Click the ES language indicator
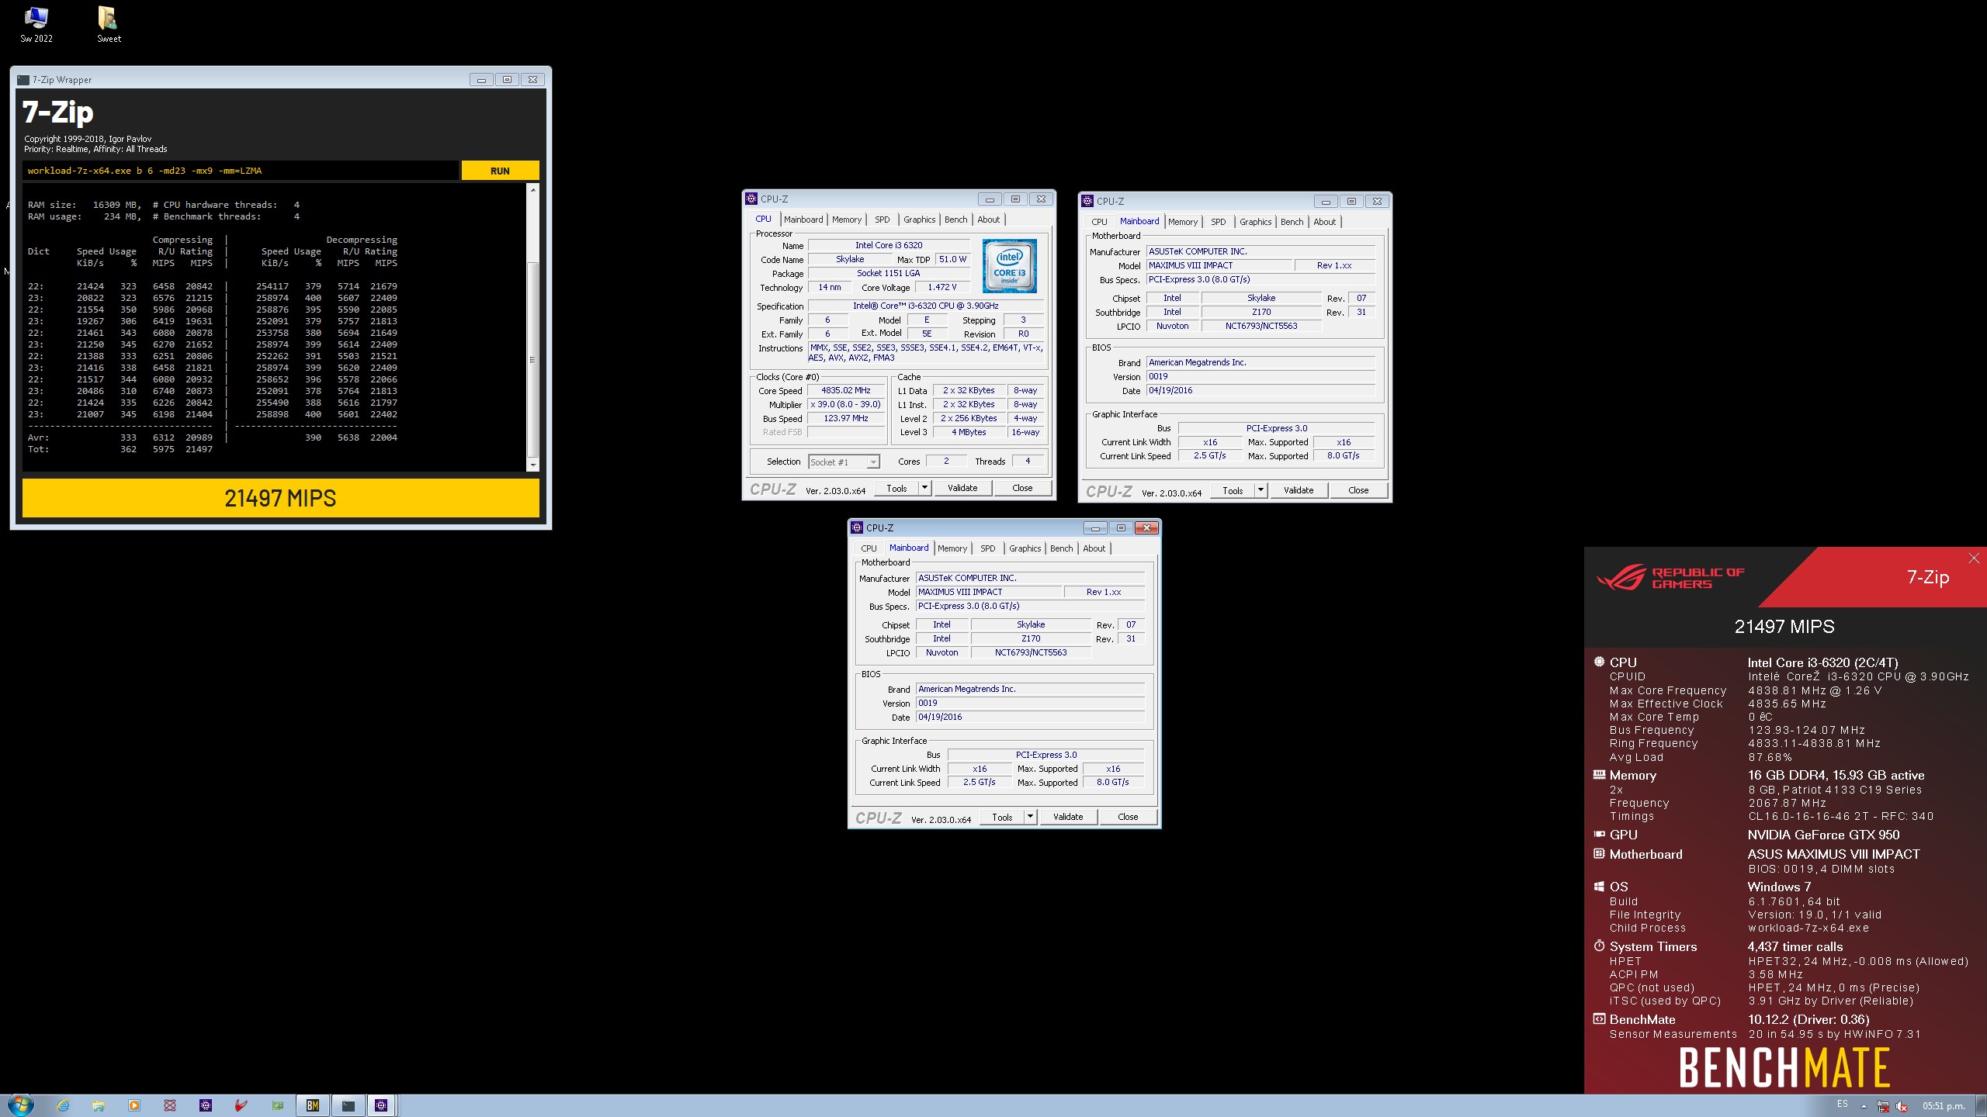The width and height of the screenshot is (1987, 1117). tap(1843, 1104)
